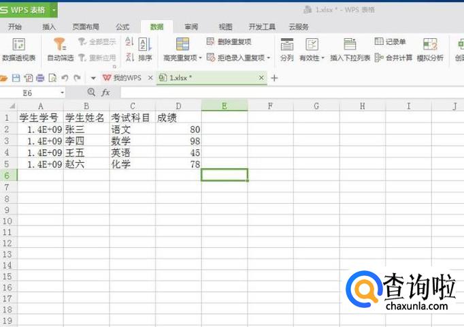Save the workbook with the disk icon

[x=16, y=78]
